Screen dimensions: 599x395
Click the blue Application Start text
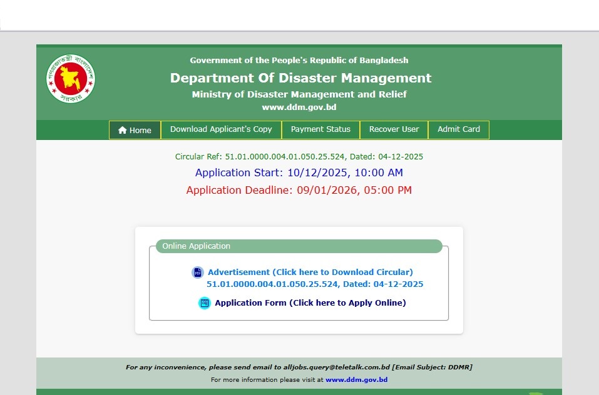click(299, 172)
